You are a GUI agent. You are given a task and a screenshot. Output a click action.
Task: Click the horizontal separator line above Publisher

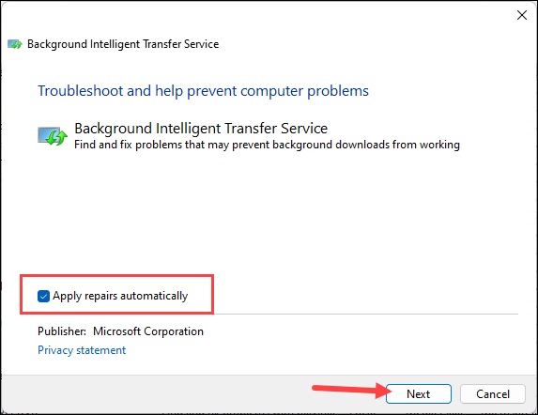366,314
